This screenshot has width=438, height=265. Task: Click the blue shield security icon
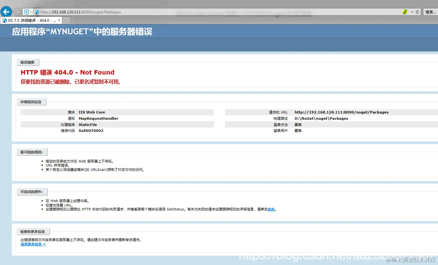point(27,12)
